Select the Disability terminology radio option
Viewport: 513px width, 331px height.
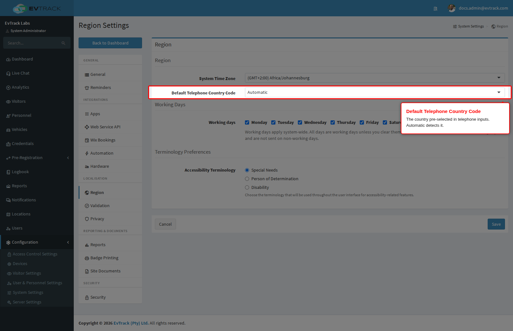click(x=247, y=188)
